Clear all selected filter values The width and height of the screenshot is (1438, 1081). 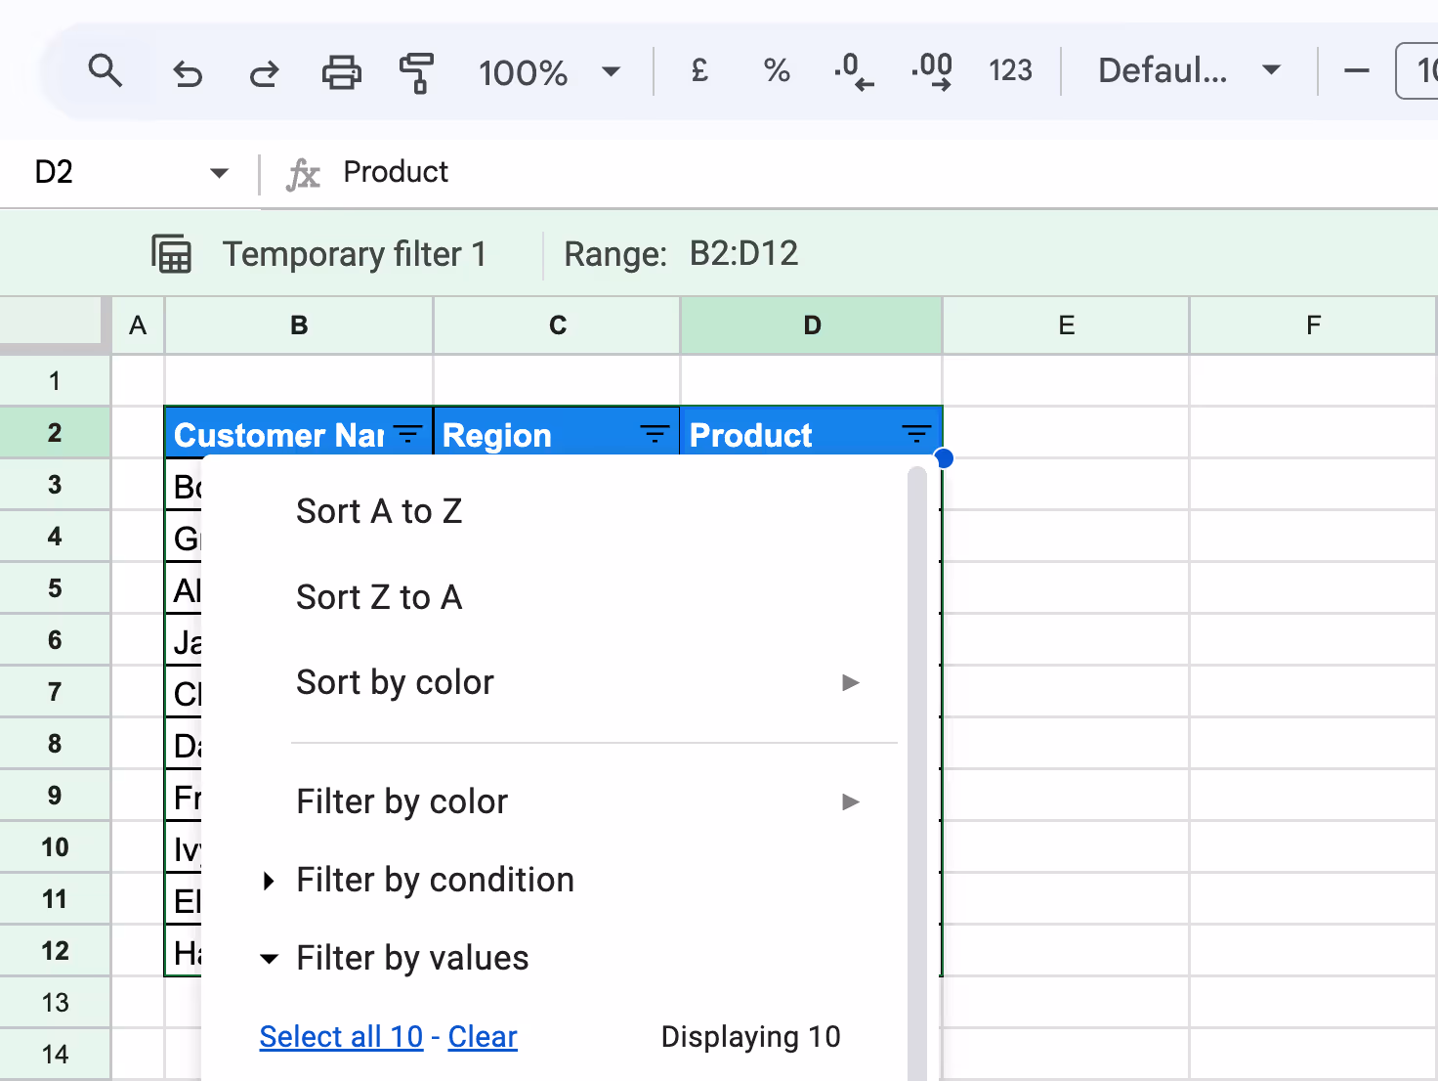pos(483,1036)
